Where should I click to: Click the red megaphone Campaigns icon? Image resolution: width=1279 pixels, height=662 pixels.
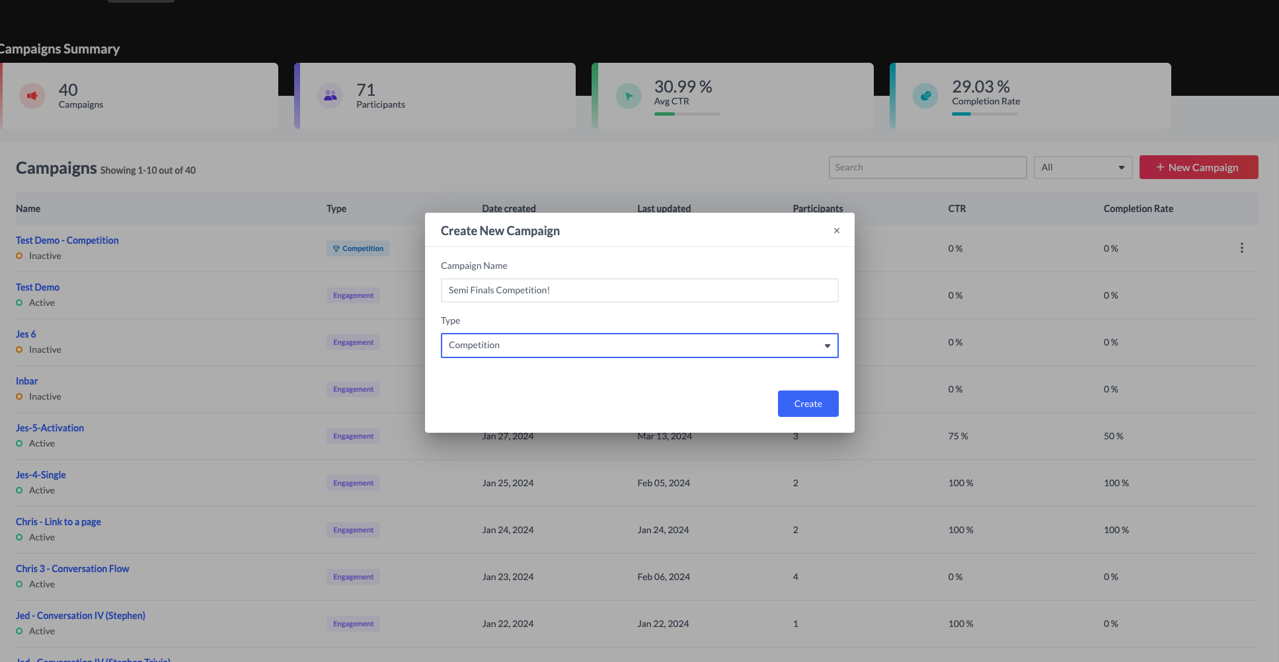[x=32, y=96]
